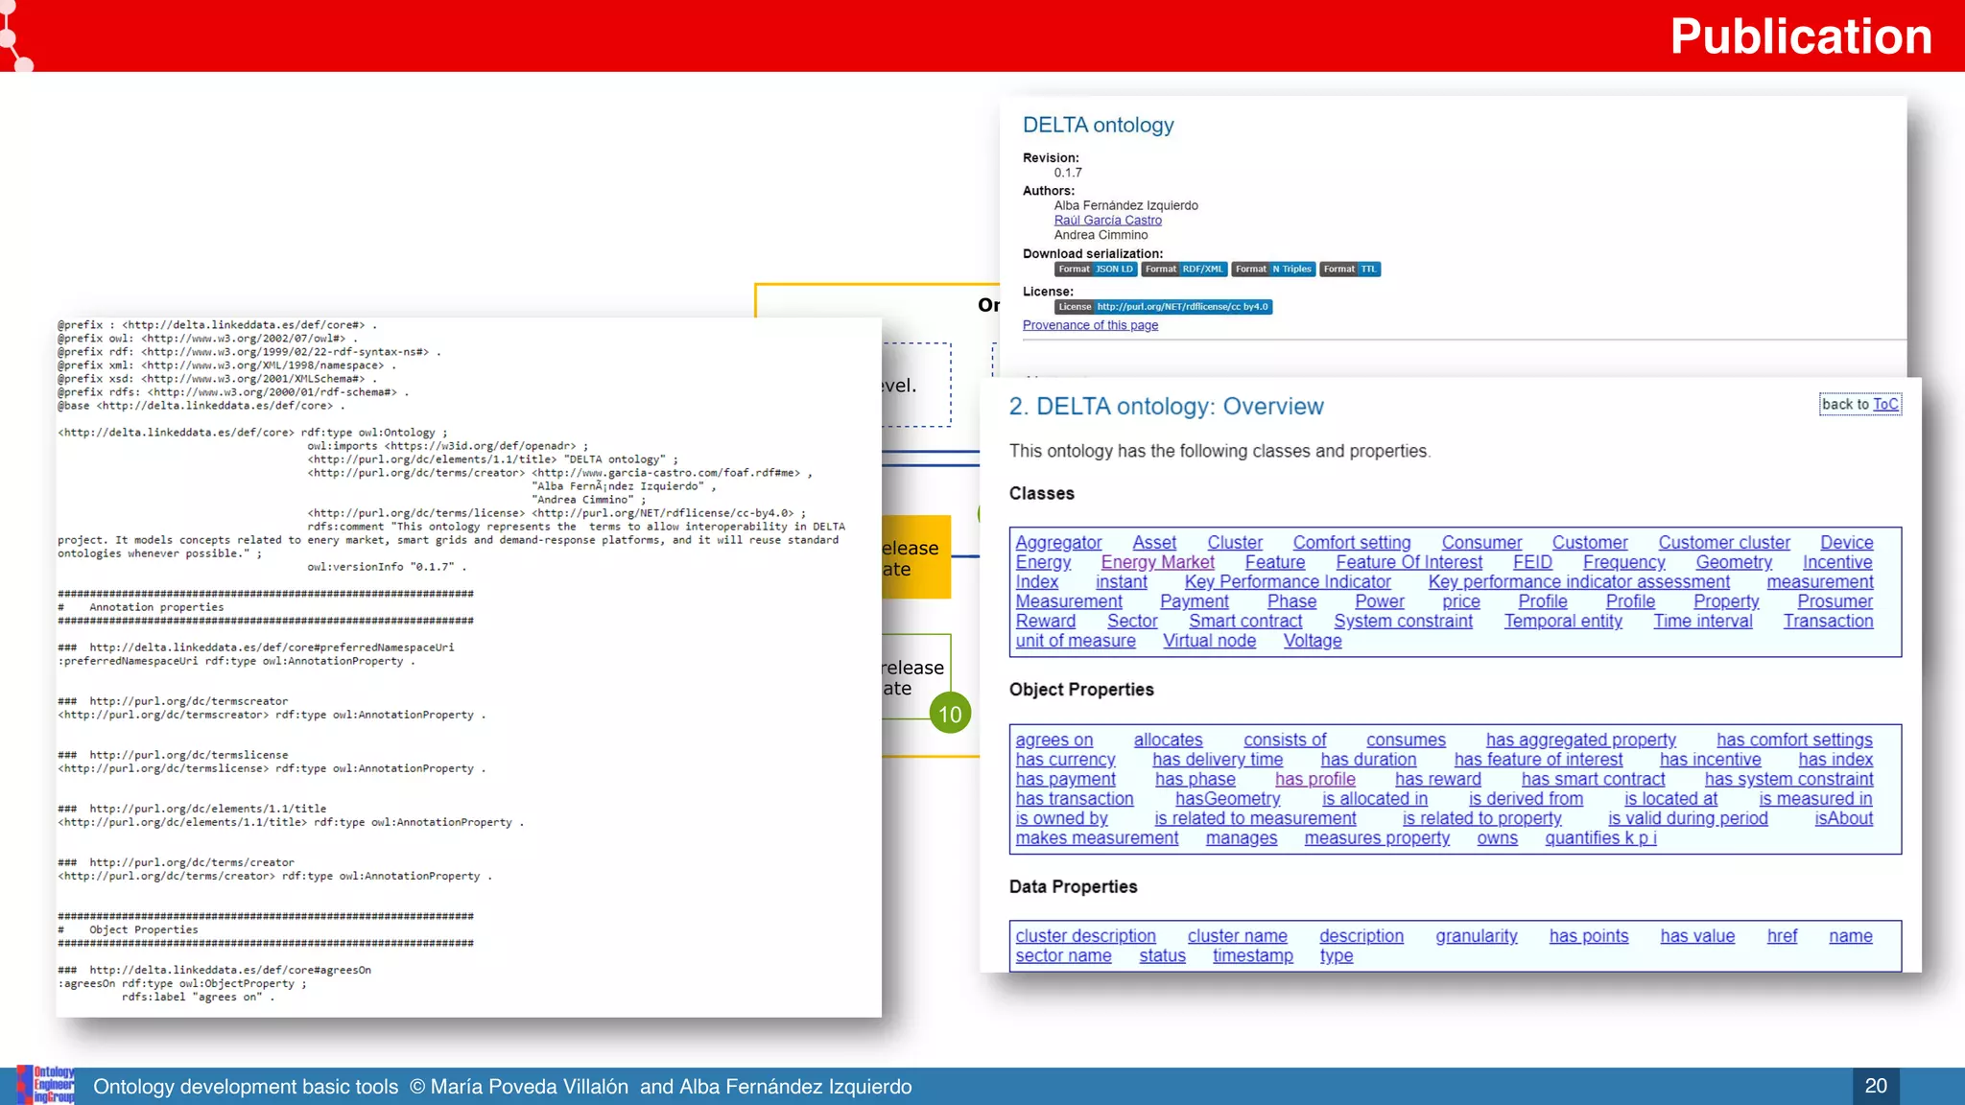
Task: Open the Comfort setting class link
Action: pyautogui.click(x=1352, y=543)
